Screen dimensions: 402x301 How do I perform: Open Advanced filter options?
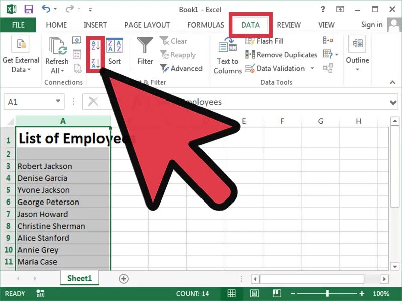coord(181,68)
